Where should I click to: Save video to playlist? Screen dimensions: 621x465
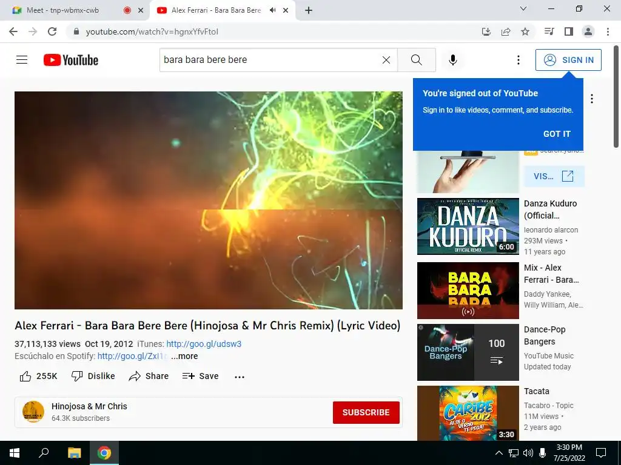click(200, 376)
